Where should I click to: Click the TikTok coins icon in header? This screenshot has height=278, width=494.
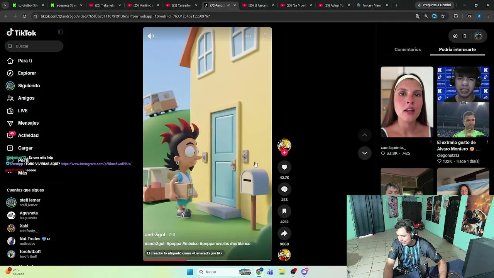(455, 36)
